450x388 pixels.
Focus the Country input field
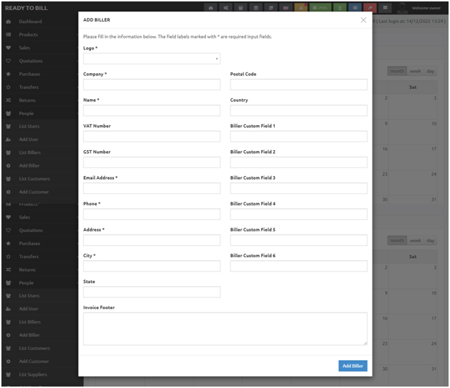[299, 111]
